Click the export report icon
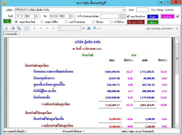 point(6,28)
